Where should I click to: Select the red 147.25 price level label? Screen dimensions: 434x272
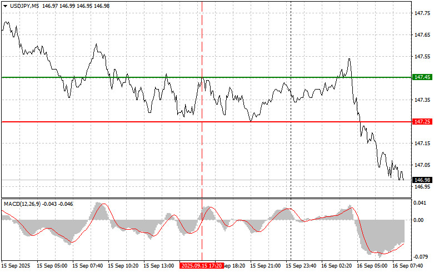coord(422,122)
